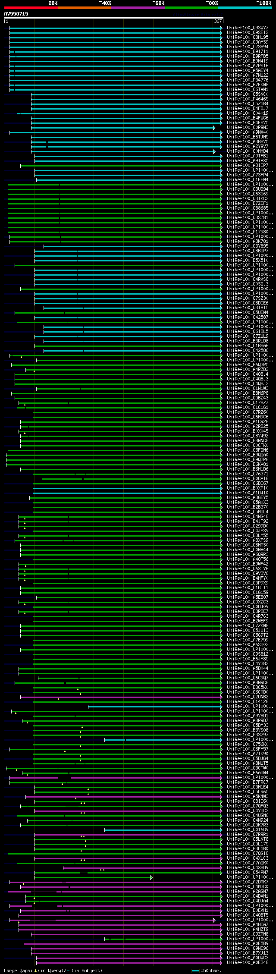Click label UniRef100_A1D410
This screenshot has width=276, height=974.
click(x=248, y=493)
